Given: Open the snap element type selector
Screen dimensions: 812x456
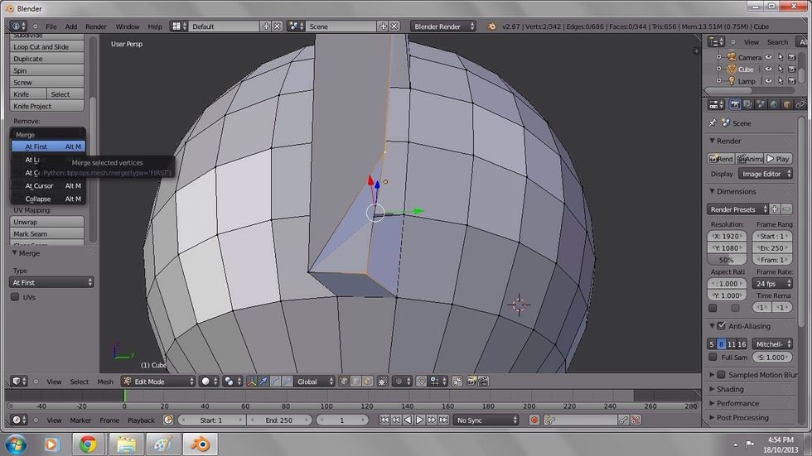Looking at the screenshot, I should [438, 382].
